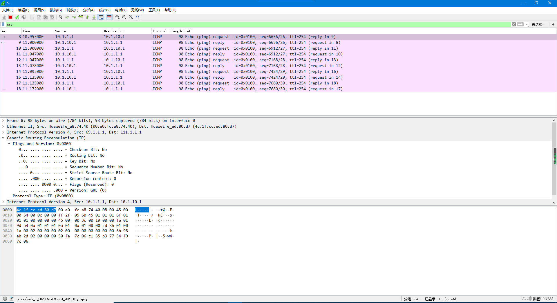557x303 pixels.
Task: Clear the display filter with X button
Action: [514, 24]
